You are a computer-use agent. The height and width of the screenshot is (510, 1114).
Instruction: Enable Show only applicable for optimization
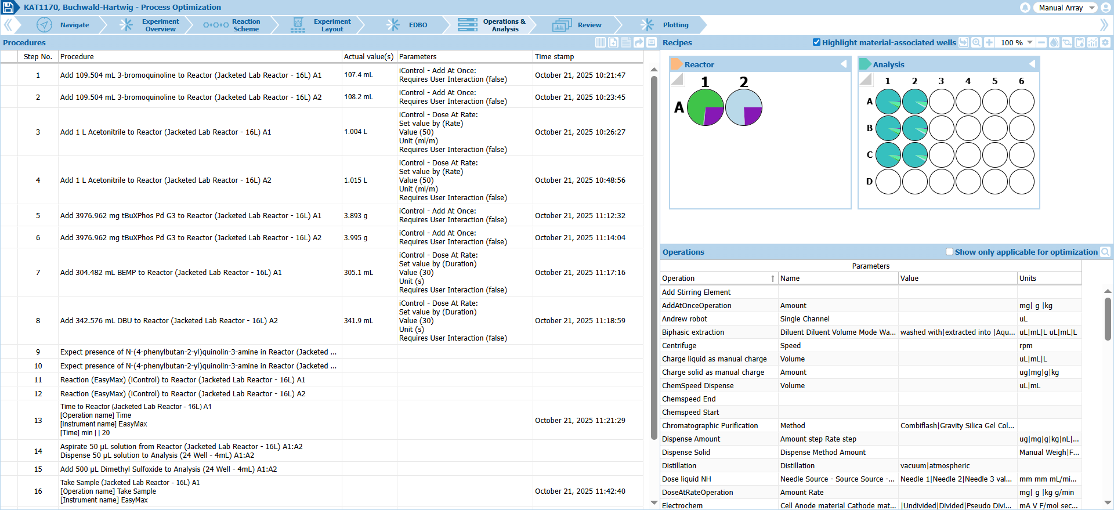(x=949, y=252)
